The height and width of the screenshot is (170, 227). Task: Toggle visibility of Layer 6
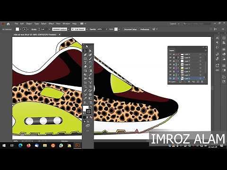(170, 65)
